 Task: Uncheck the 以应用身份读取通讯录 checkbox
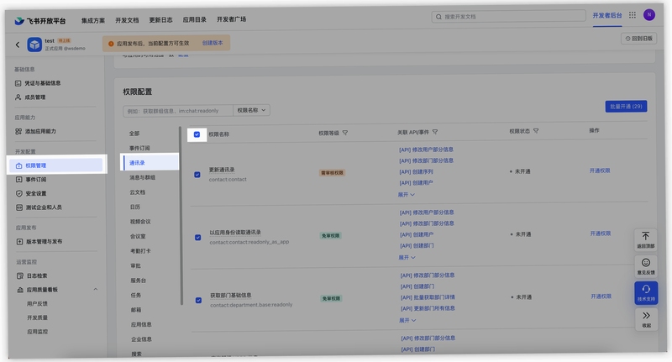click(x=197, y=238)
